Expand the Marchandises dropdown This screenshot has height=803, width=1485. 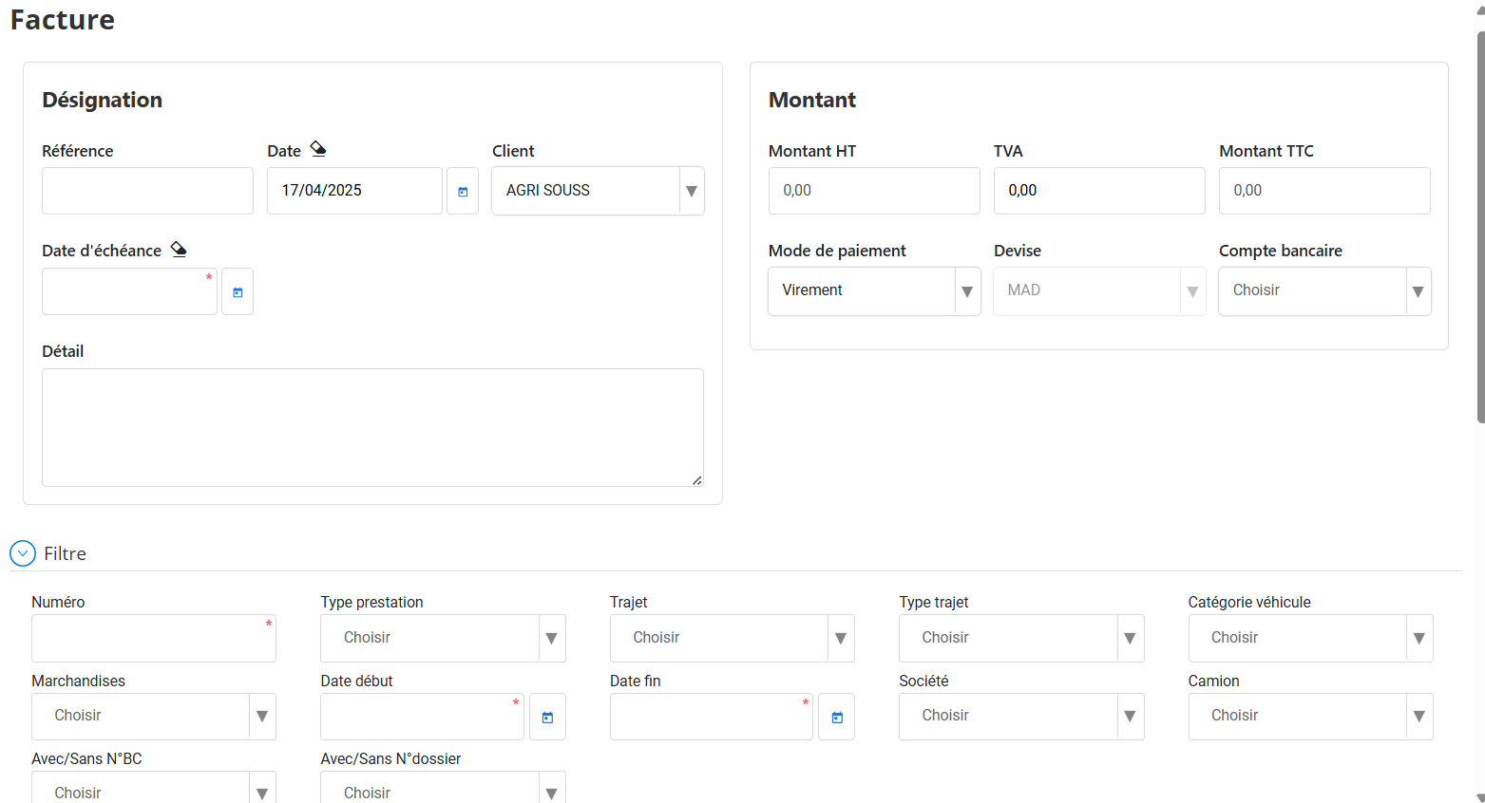tap(154, 716)
